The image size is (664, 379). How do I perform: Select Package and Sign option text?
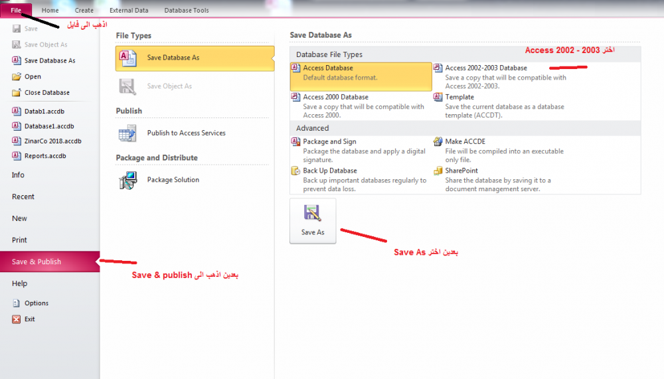(329, 141)
